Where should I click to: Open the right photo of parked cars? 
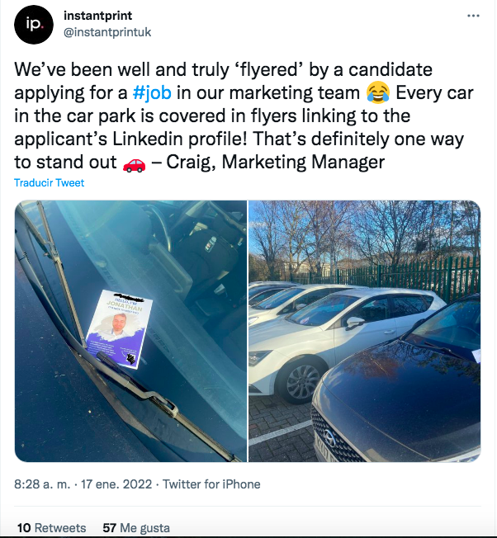tap(364, 330)
